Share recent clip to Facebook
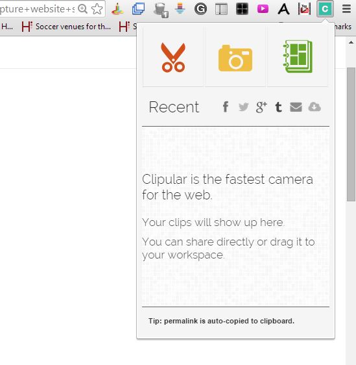The width and height of the screenshot is (356, 365). 226,107
